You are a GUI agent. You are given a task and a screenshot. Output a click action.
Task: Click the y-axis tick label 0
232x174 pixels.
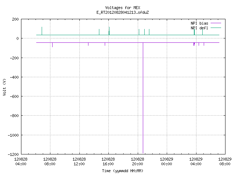(18, 38)
